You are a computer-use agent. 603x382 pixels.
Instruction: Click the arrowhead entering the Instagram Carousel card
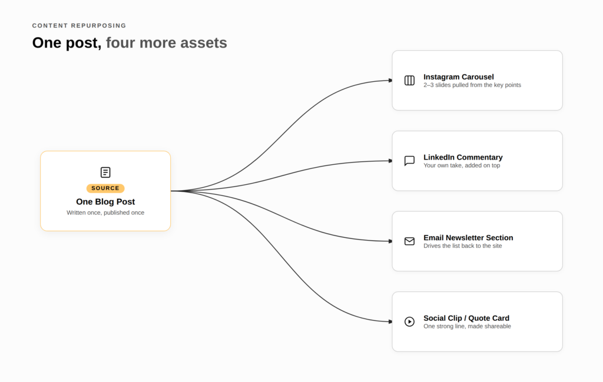point(390,80)
